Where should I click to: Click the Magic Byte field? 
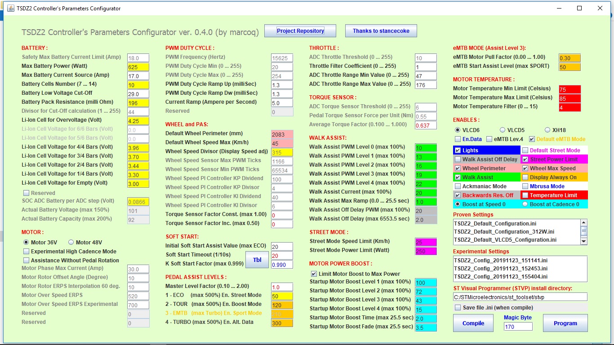(518, 327)
